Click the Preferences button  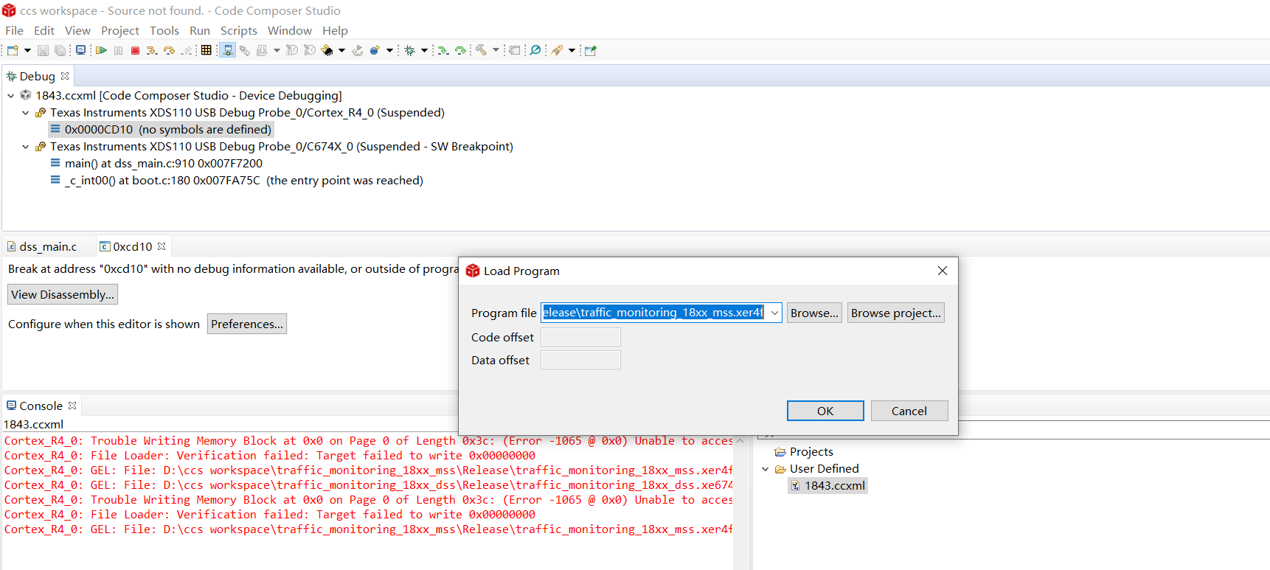coord(247,324)
